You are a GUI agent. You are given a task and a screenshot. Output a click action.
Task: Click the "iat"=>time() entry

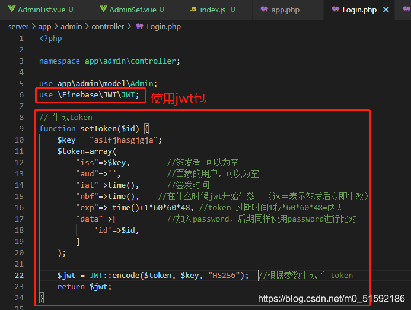(x=107, y=185)
